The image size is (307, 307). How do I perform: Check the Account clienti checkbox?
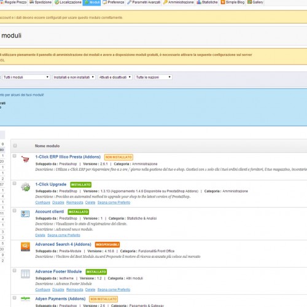click(x=15, y=211)
